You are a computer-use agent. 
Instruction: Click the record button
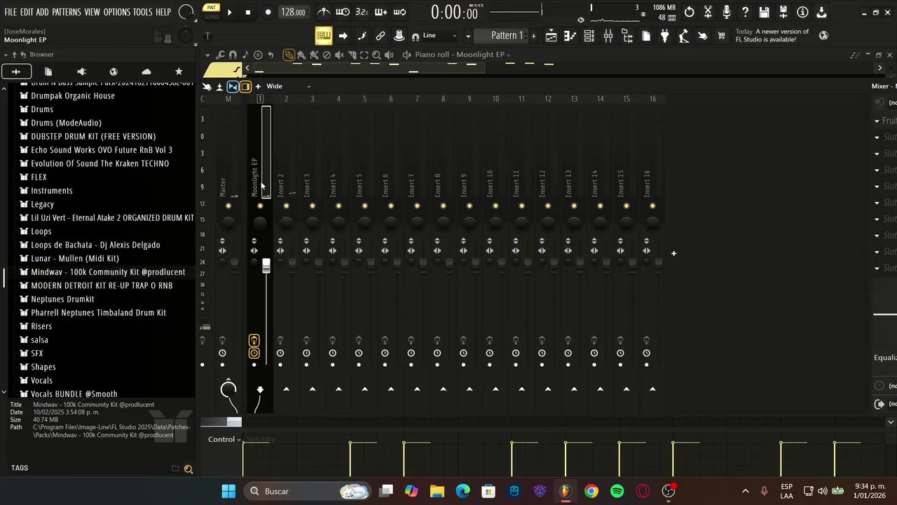point(268,12)
